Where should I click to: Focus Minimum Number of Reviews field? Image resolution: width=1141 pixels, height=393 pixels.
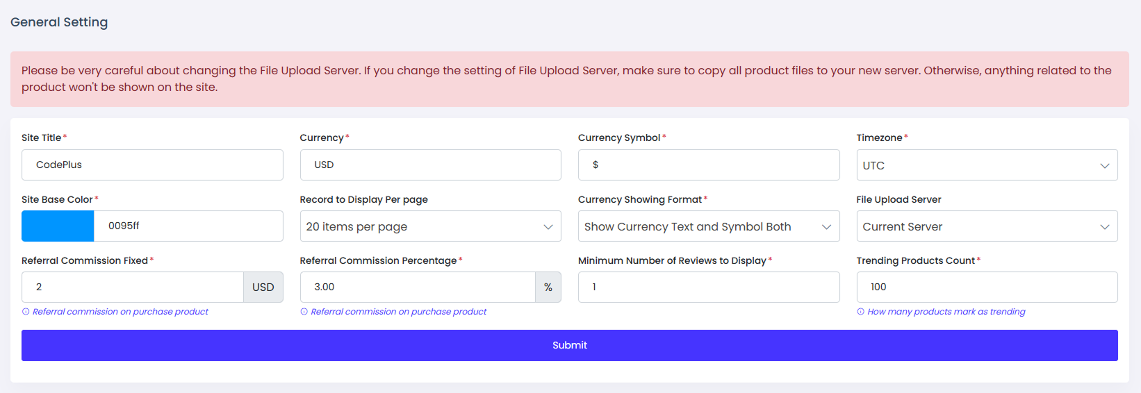(x=708, y=287)
